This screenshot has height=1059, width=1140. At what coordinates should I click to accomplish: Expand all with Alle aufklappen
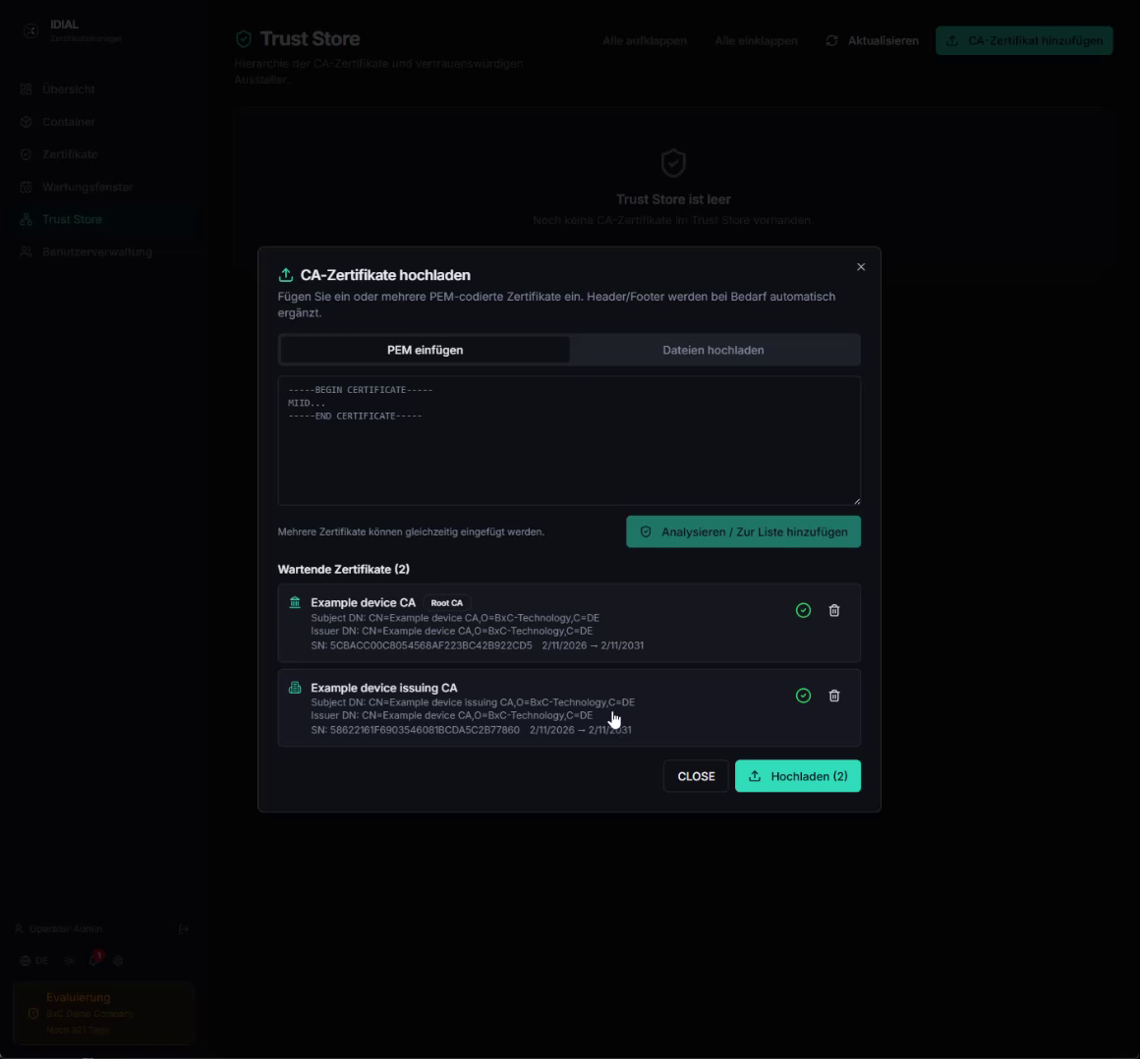click(644, 40)
